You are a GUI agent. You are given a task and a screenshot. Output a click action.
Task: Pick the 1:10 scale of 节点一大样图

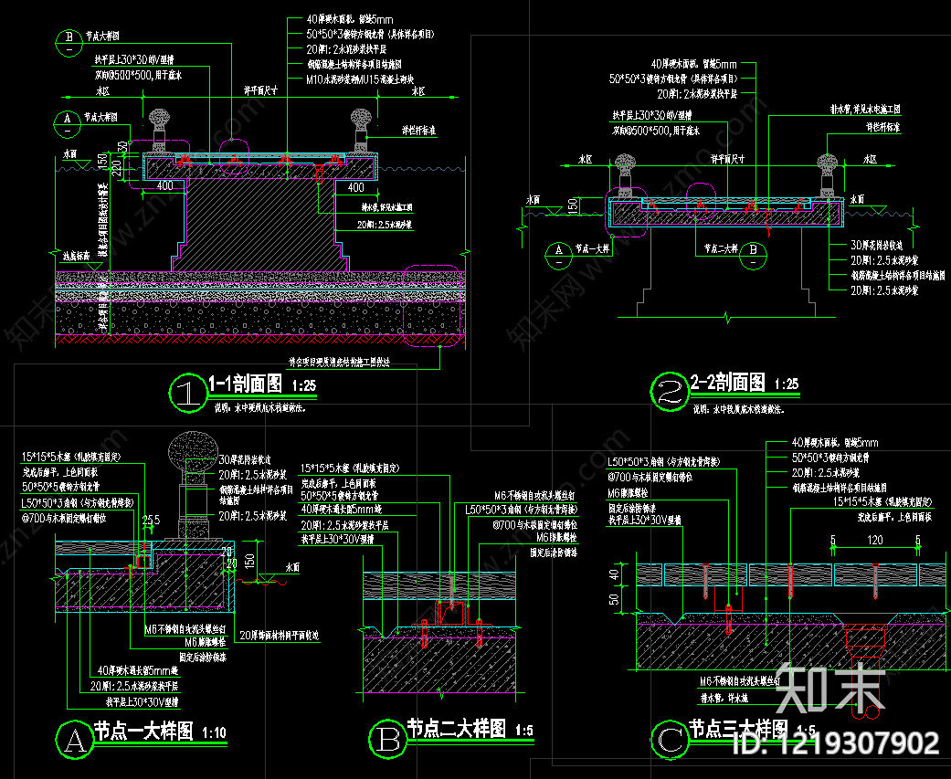click(x=214, y=733)
